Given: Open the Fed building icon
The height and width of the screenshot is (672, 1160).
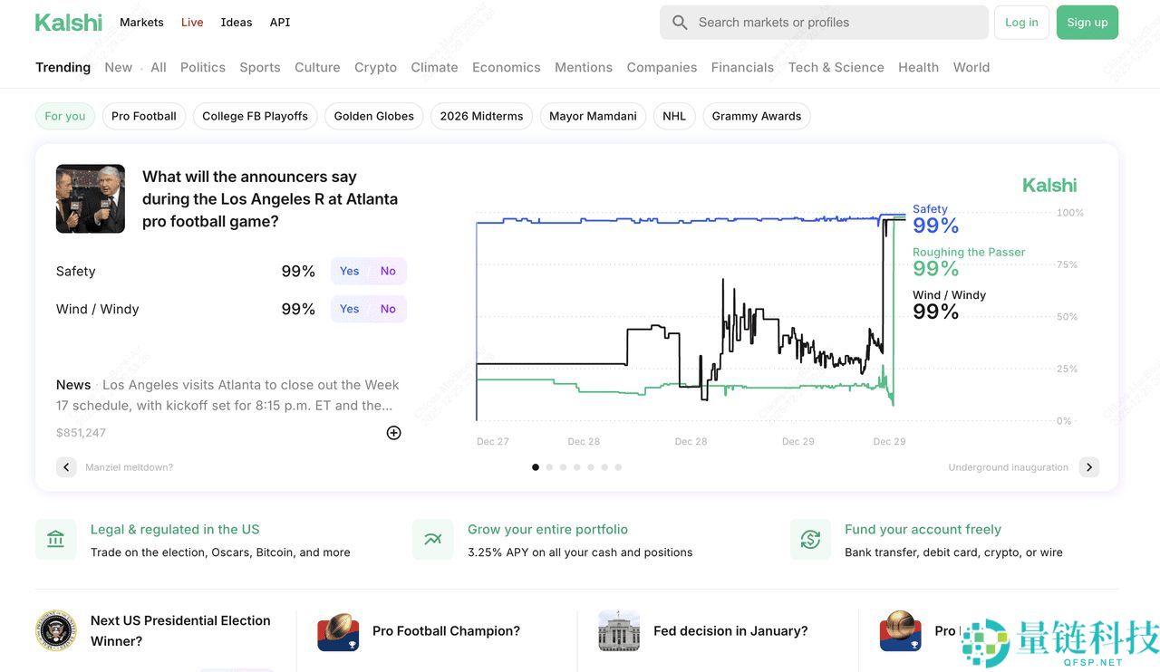Looking at the screenshot, I should tap(619, 630).
